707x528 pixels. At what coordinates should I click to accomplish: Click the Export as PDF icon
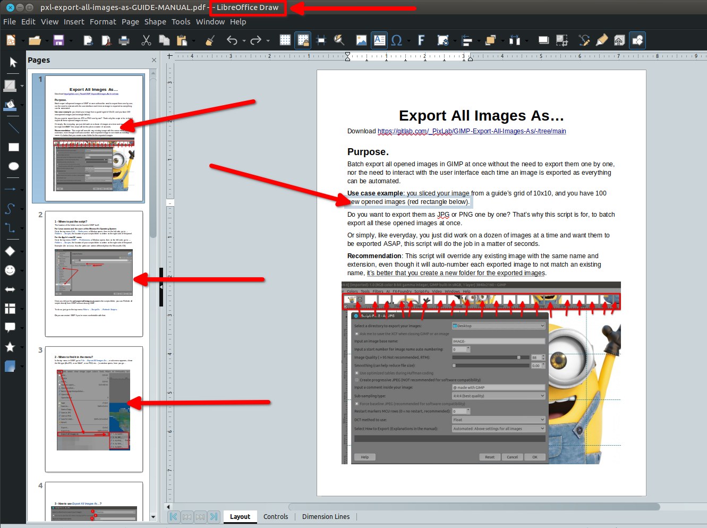(106, 40)
